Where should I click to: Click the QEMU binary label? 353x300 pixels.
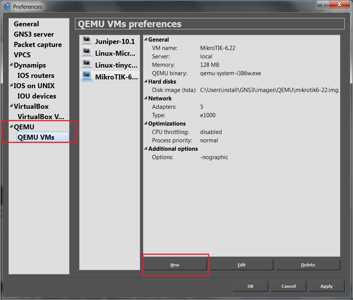point(169,73)
